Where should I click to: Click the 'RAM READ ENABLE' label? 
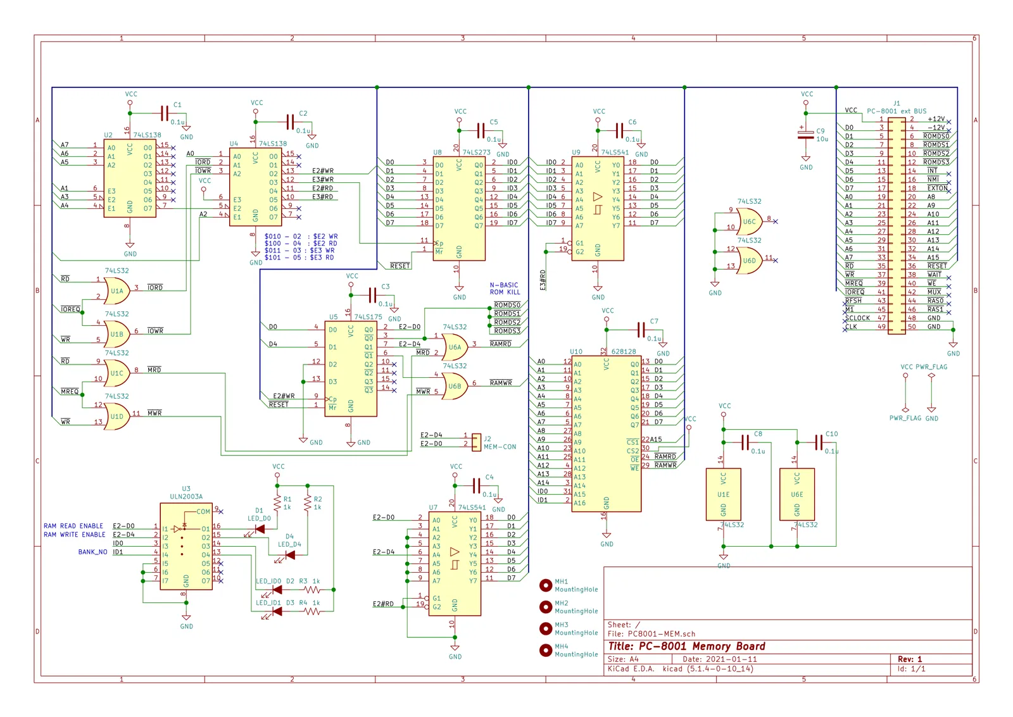pyautogui.click(x=73, y=526)
